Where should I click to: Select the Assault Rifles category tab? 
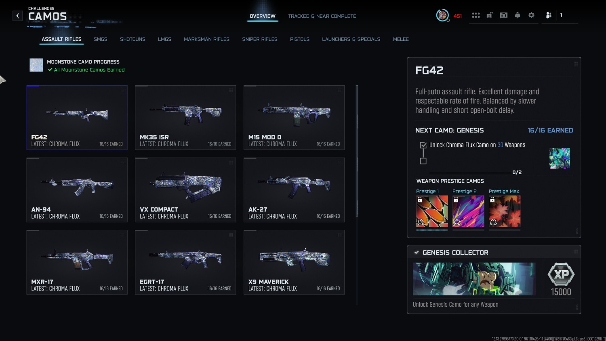[x=62, y=39]
